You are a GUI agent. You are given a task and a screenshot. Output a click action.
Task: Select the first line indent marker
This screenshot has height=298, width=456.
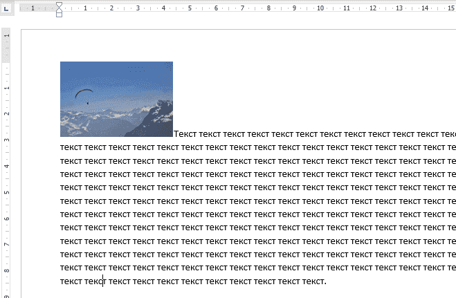(59, 4)
